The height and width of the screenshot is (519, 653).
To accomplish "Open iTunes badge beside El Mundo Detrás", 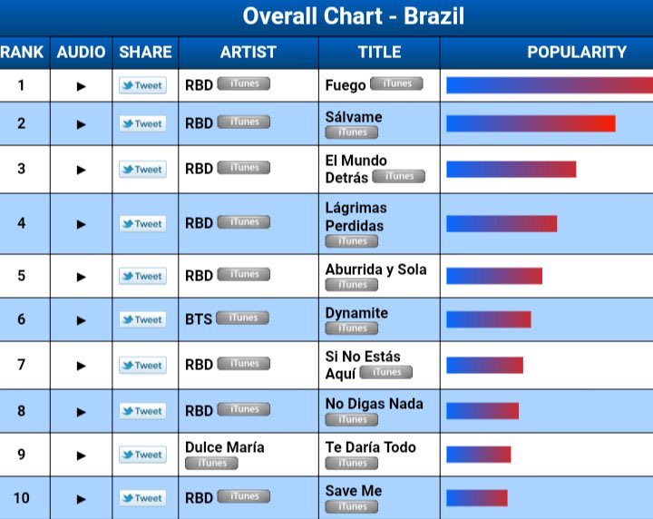I will click(x=398, y=176).
